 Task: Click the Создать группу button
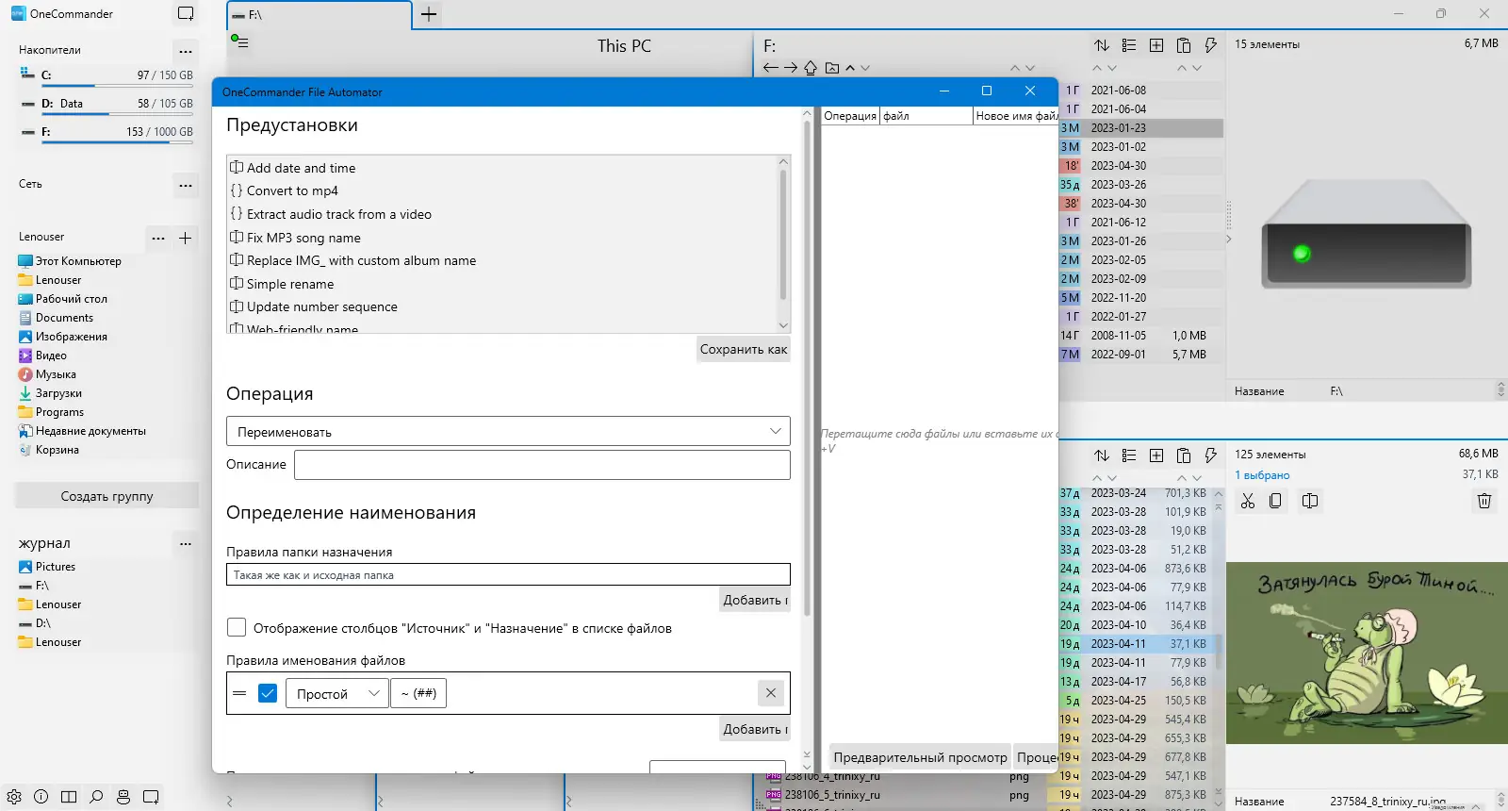[x=107, y=496]
